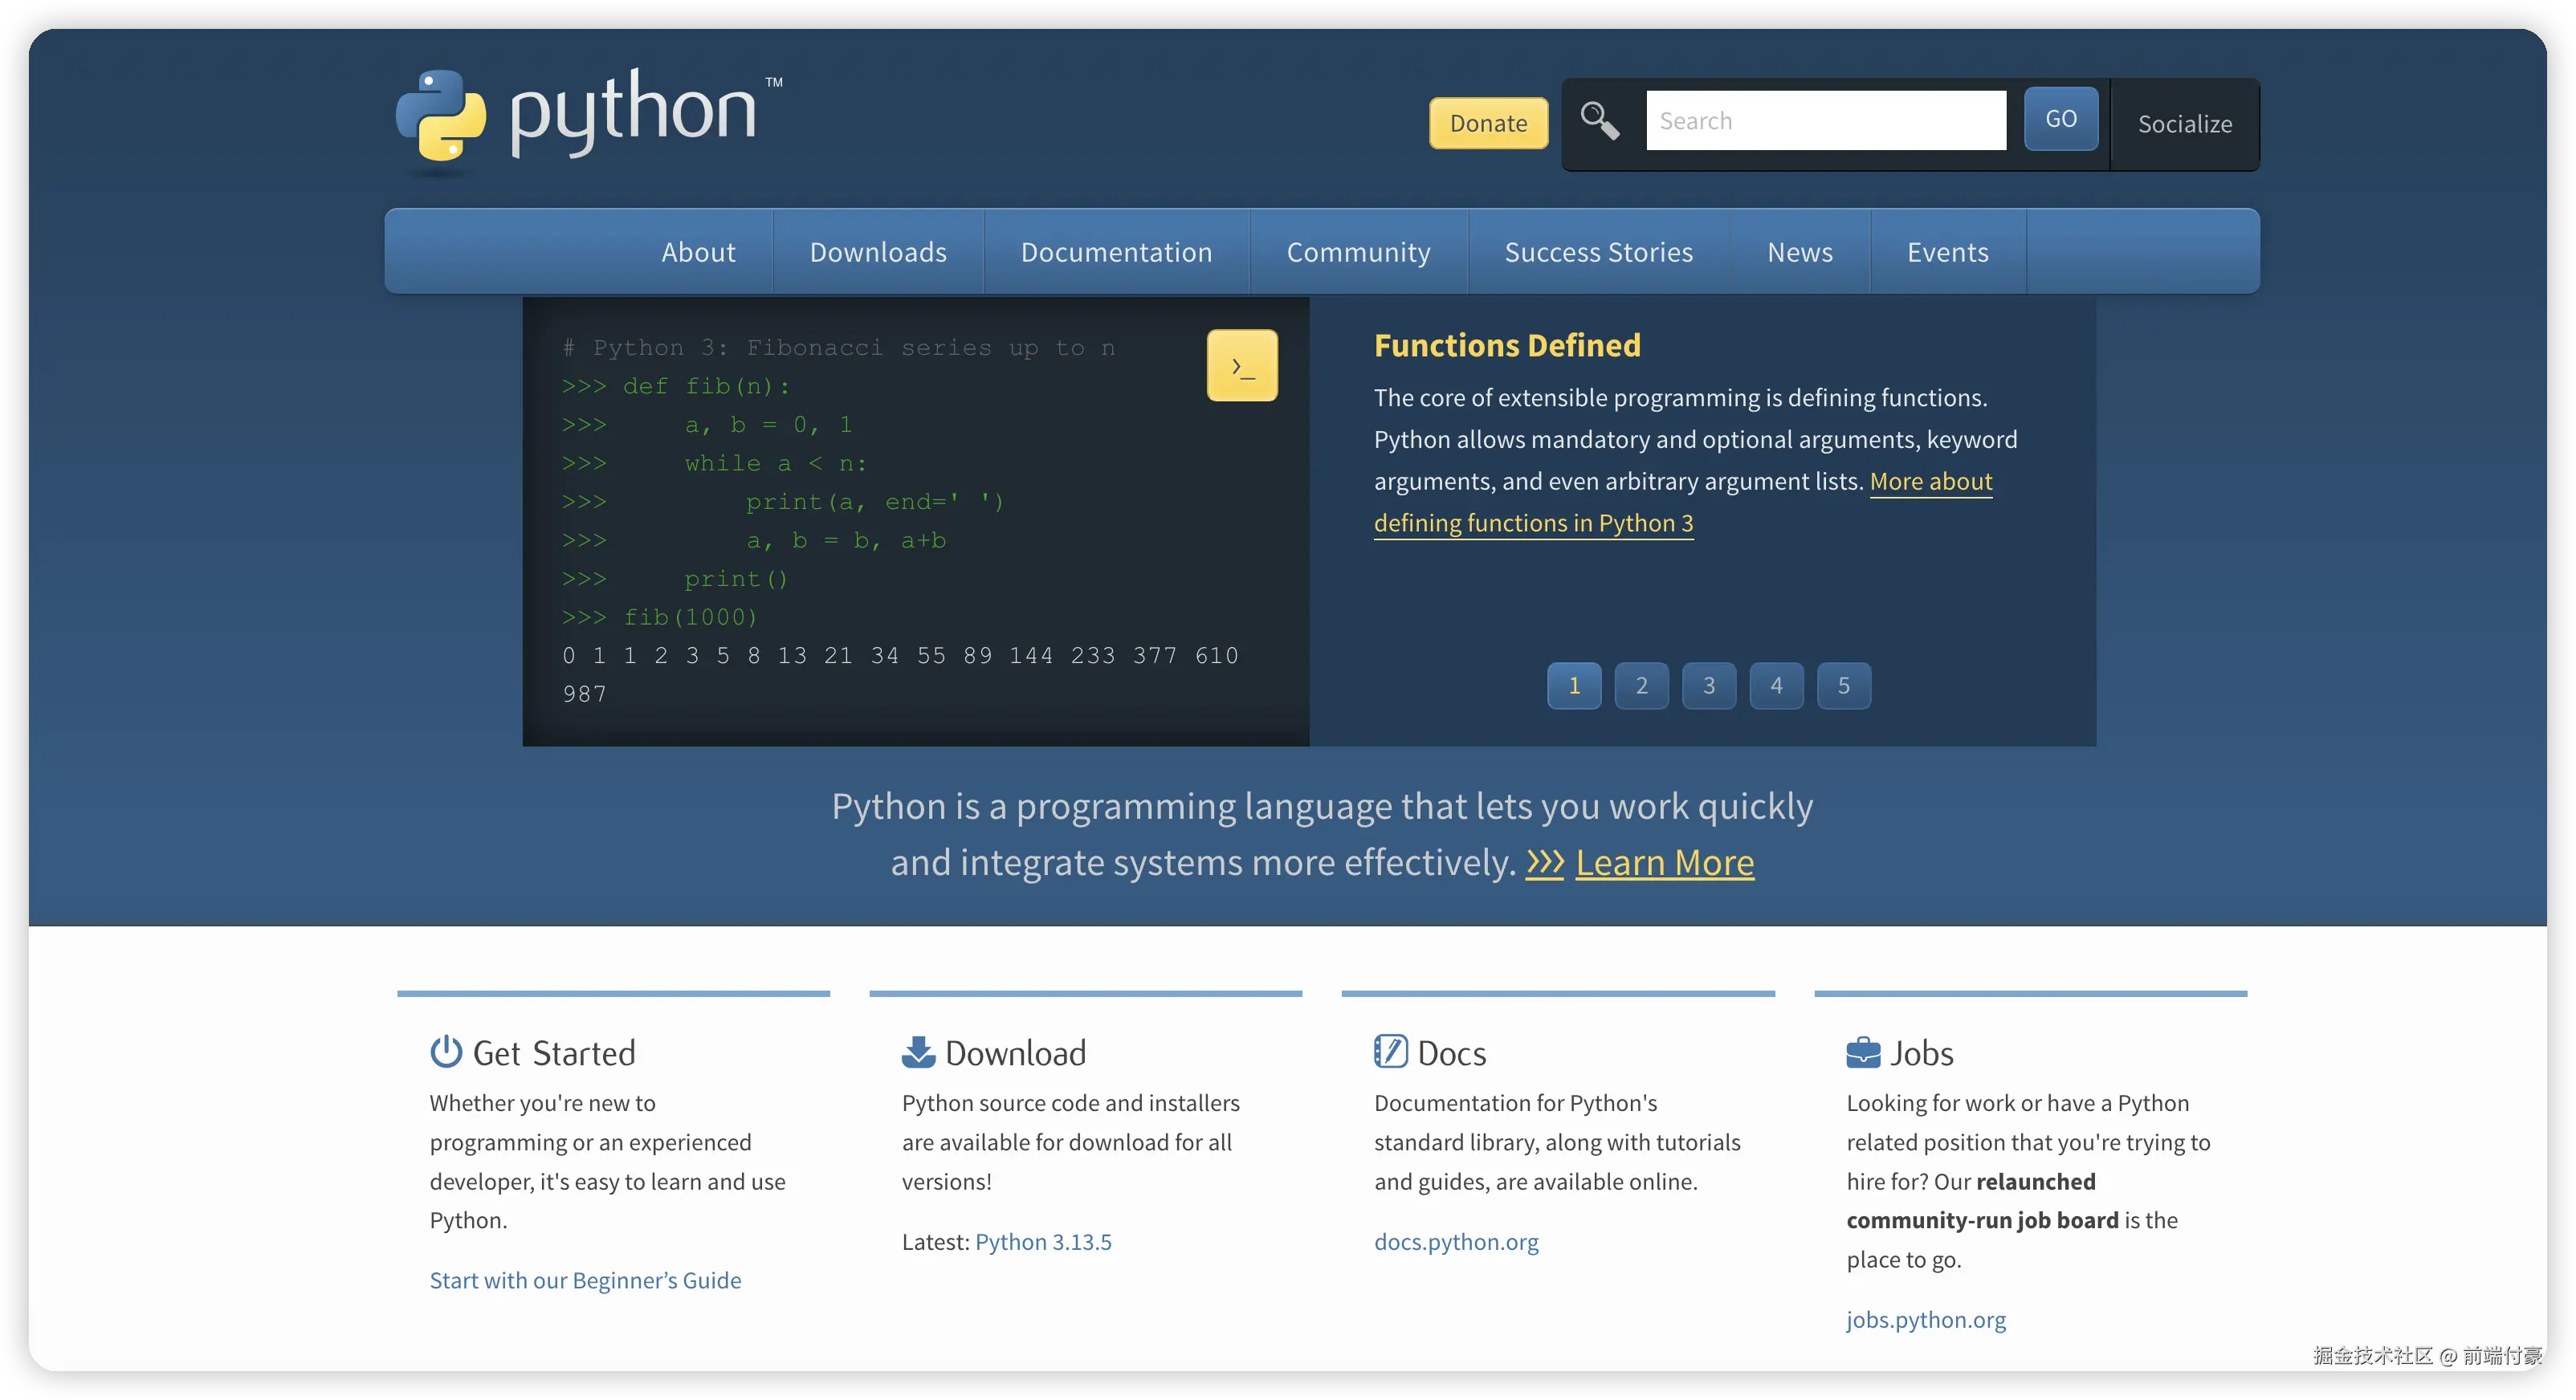2576x1400 pixels.
Task: Open the Events section
Action: coord(1947,252)
